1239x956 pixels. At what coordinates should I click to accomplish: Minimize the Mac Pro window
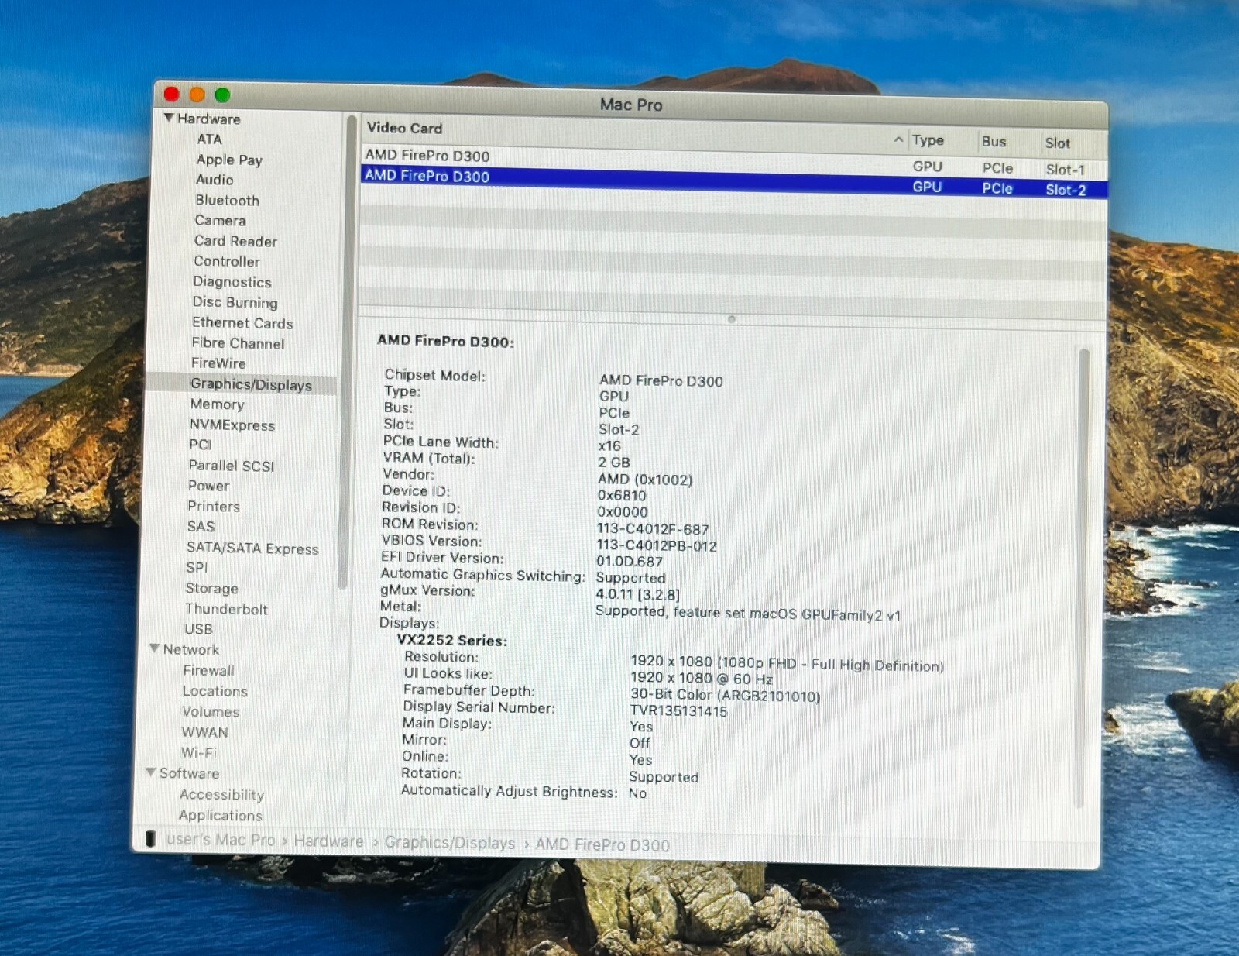(x=197, y=95)
